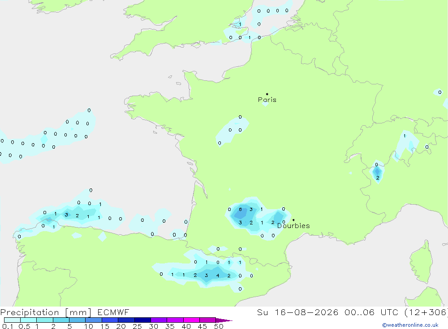Screen dimensions: 448x329
Task: Pick the 0.1–0.5 mm lightest legend swatch
Action: coord(12,320)
